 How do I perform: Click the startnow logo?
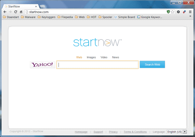(97, 42)
